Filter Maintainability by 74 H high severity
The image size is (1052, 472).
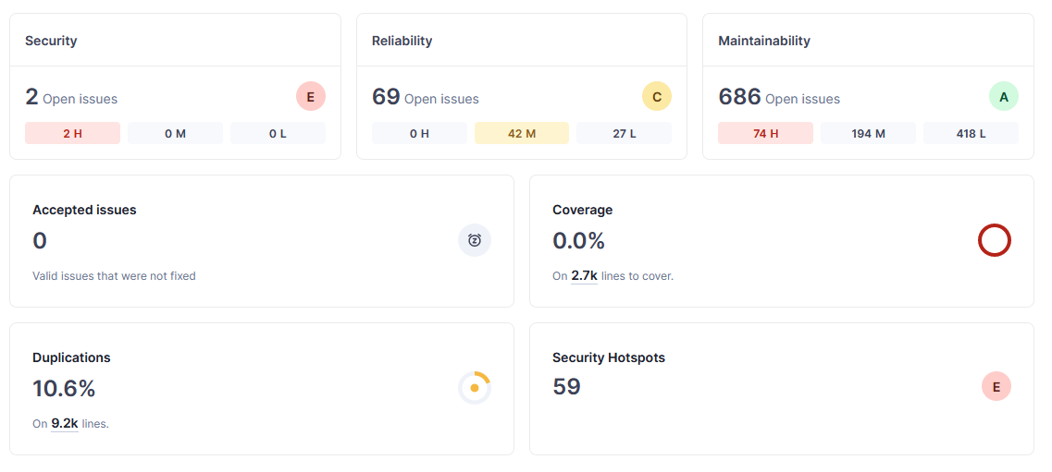tap(765, 134)
